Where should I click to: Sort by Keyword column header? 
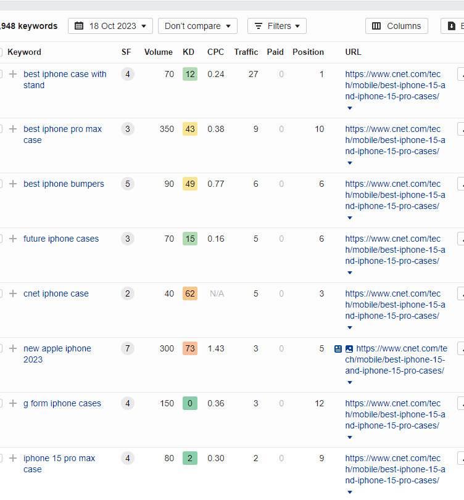point(24,52)
